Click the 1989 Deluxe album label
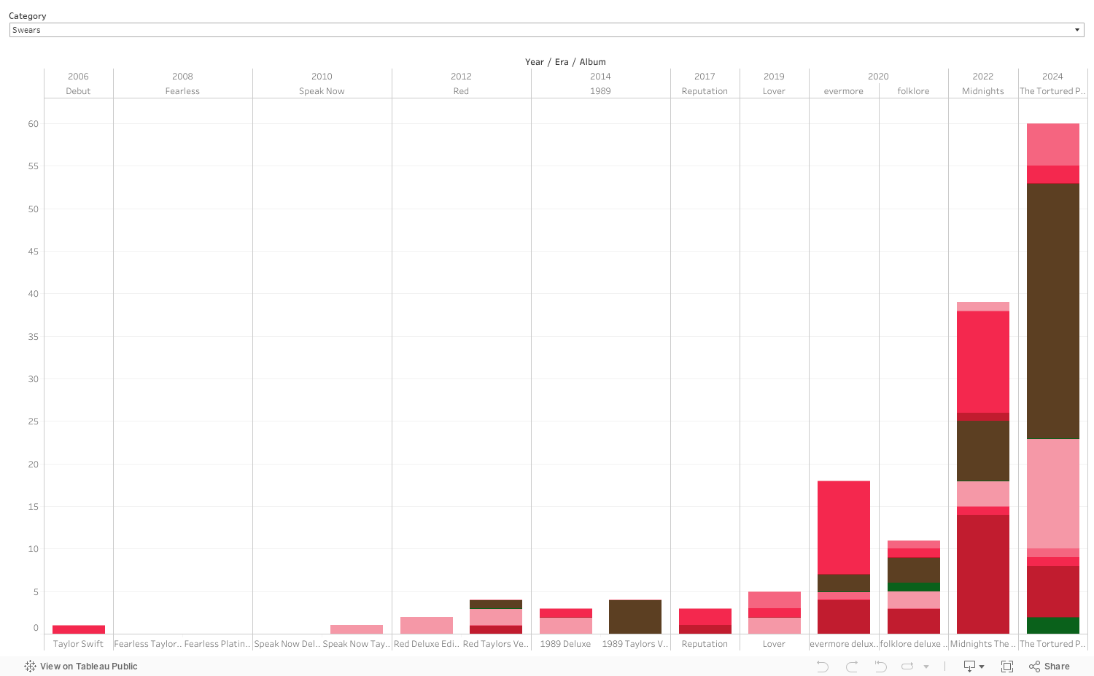Image resolution: width=1094 pixels, height=676 pixels. (x=565, y=644)
